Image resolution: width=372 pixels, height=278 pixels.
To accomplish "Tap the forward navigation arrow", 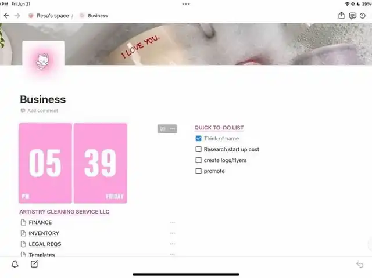I will [17, 16].
